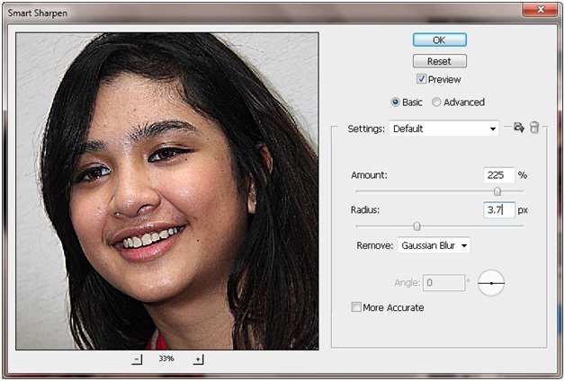The width and height of the screenshot is (565, 381).
Task: Click the trash icon to delete current settings
Action: [x=534, y=128]
